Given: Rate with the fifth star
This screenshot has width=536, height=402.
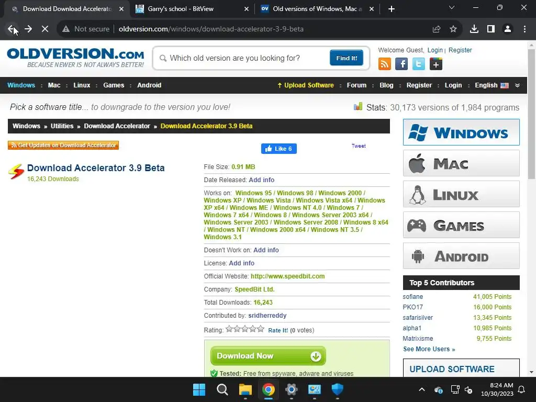Looking at the screenshot, I should [x=261, y=329].
